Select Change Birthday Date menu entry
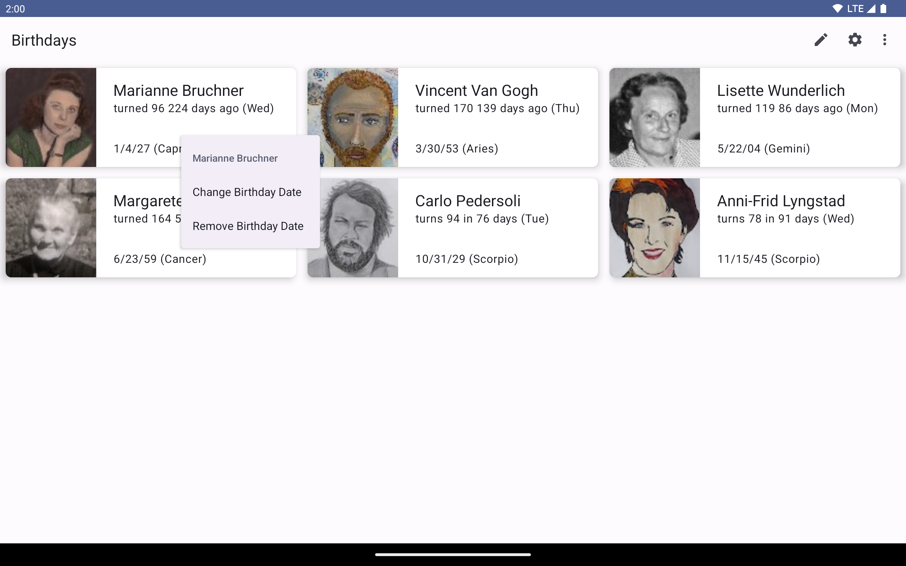Screen dimensions: 906x566 point(247,192)
